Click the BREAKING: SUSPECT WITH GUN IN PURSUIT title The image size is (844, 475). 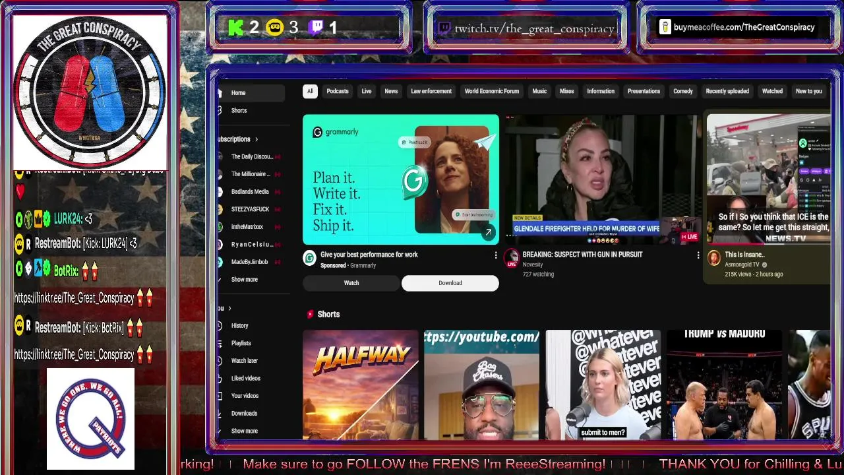click(582, 255)
